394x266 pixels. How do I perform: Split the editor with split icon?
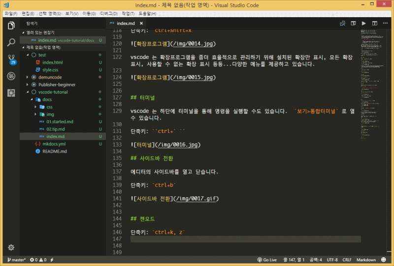point(375,23)
